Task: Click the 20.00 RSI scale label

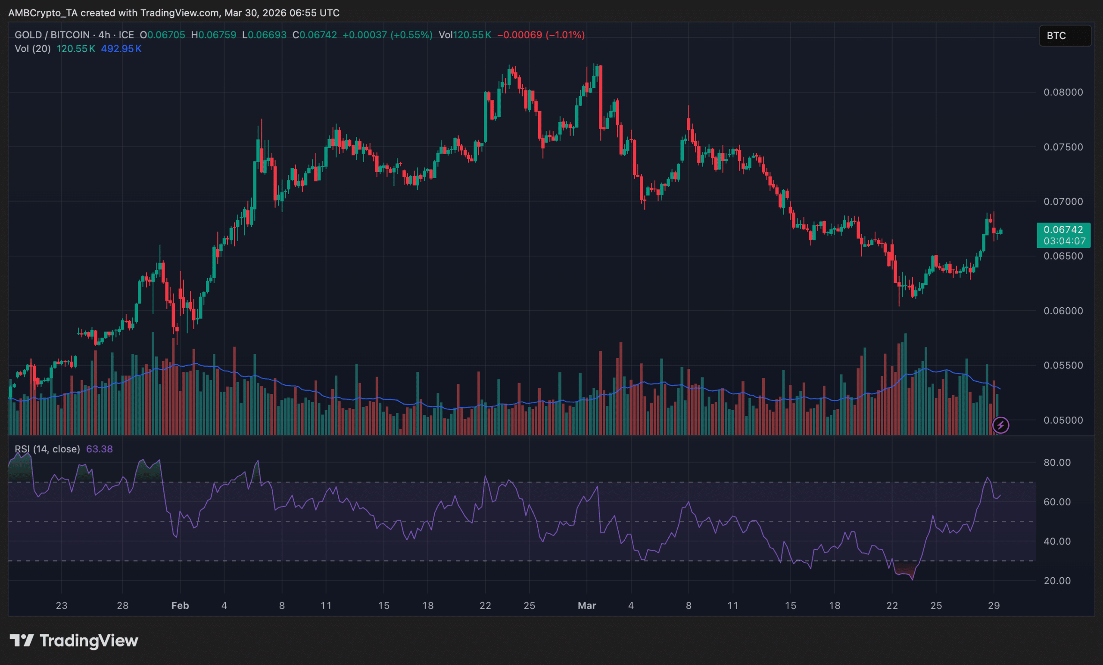Action: (1056, 581)
